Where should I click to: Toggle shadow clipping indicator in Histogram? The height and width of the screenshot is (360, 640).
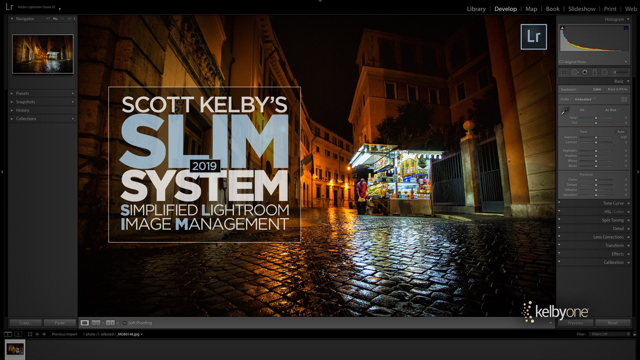[x=562, y=28]
